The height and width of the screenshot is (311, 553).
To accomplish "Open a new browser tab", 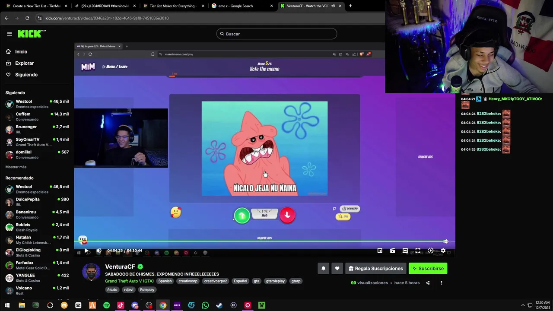I will [350, 6].
